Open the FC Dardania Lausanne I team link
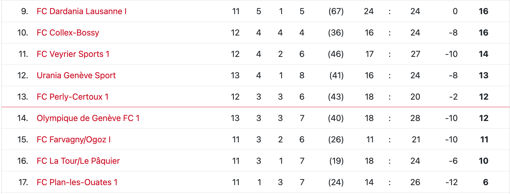The image size is (510, 194). pyautogui.click(x=82, y=12)
